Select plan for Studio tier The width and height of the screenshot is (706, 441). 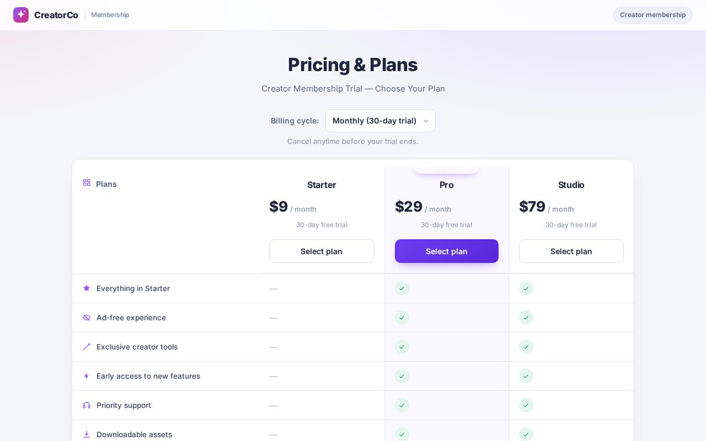tap(571, 251)
